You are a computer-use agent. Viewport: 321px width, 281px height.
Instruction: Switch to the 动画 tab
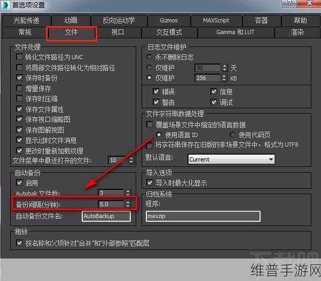pyautogui.click(x=71, y=20)
